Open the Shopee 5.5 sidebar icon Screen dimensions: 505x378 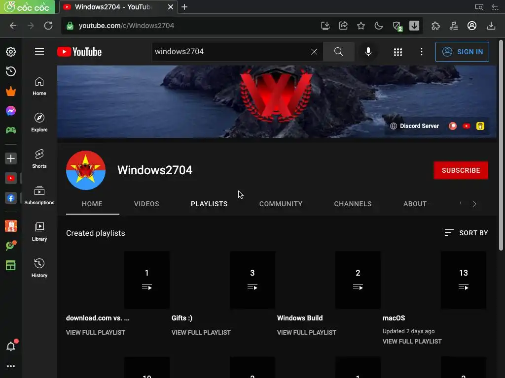pos(11,226)
